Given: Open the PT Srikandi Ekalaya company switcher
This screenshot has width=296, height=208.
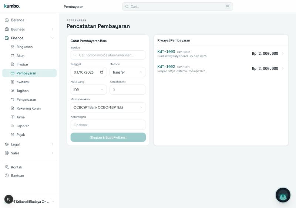Looking at the screenshot, I should click(x=30, y=202).
